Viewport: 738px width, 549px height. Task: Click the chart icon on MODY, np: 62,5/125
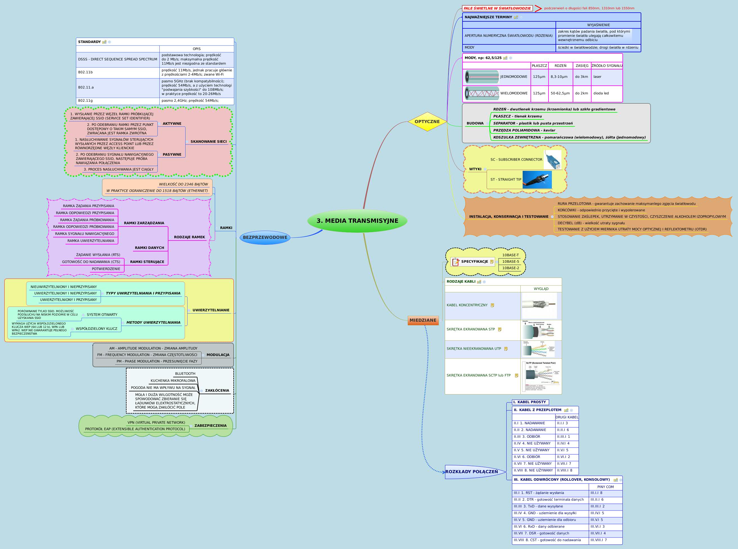505,58
